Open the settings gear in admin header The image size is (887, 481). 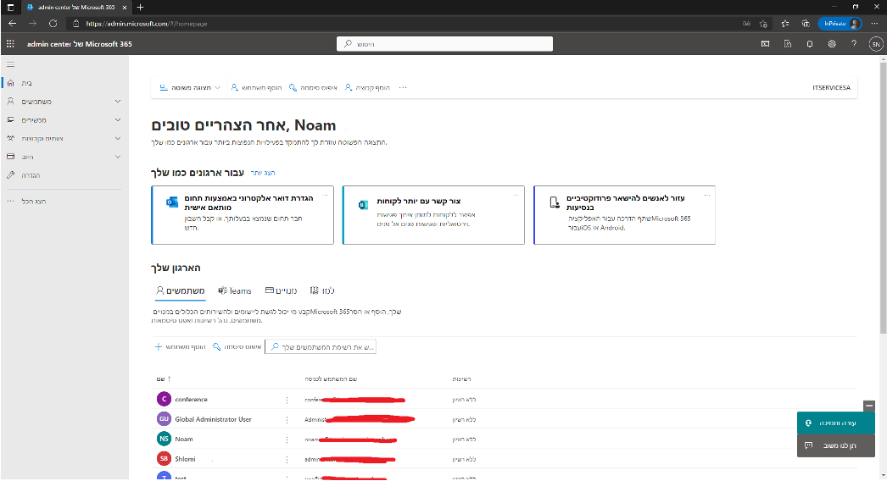pyautogui.click(x=832, y=43)
